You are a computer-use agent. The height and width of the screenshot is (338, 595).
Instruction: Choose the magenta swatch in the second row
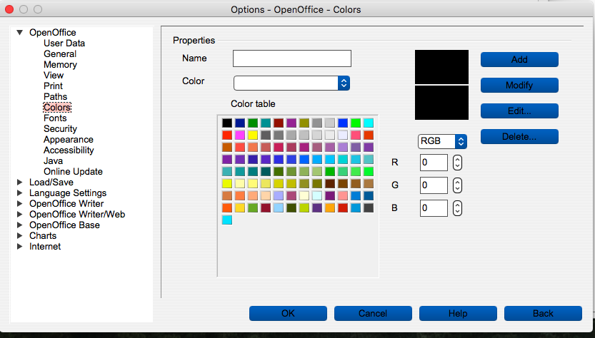(x=240, y=135)
